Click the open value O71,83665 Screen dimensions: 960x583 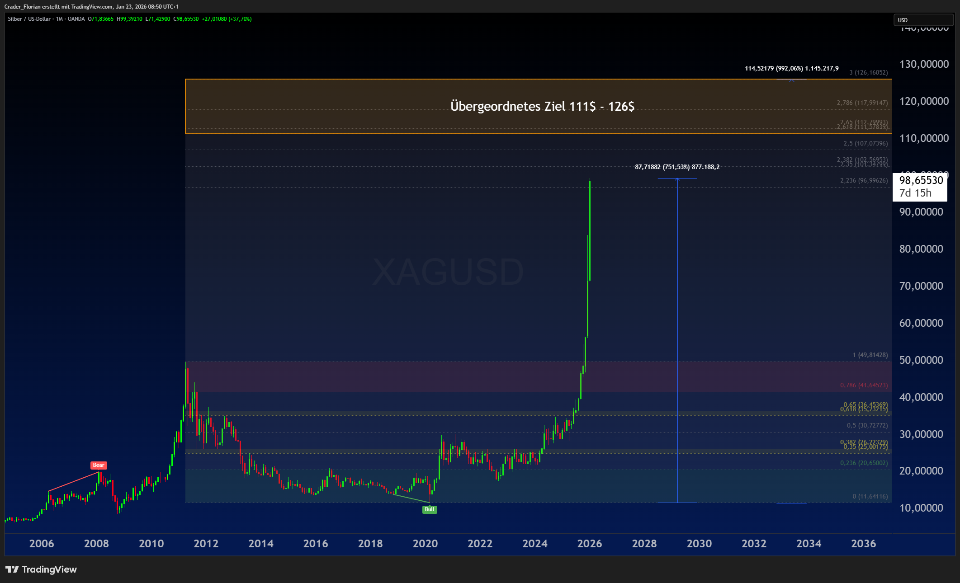[101, 19]
